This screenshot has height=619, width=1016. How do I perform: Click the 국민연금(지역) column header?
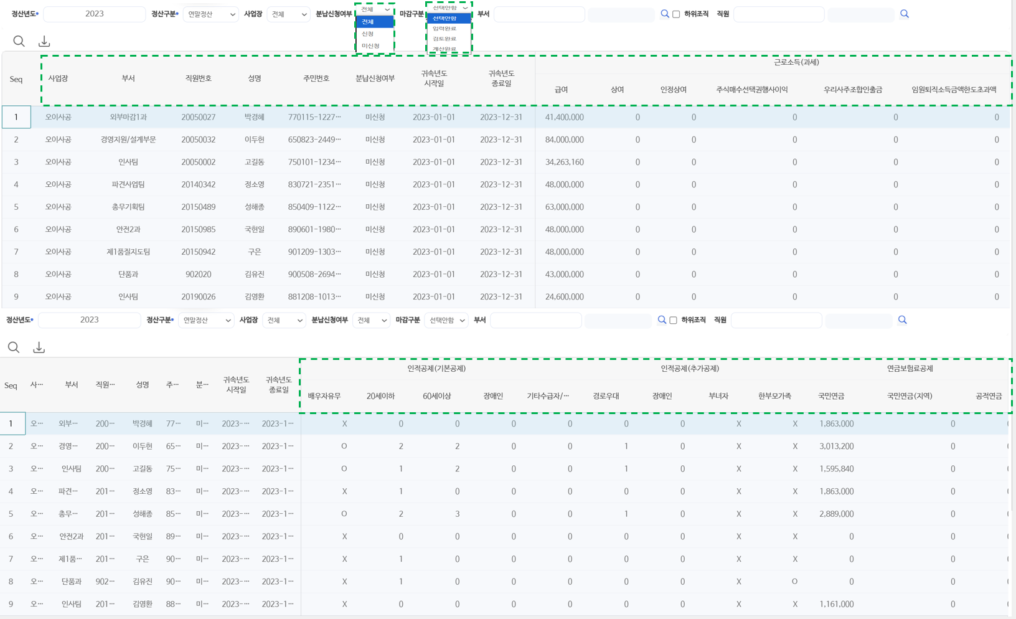point(910,396)
